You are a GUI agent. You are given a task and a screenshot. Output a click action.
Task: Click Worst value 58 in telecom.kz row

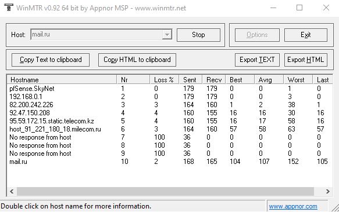291,121
